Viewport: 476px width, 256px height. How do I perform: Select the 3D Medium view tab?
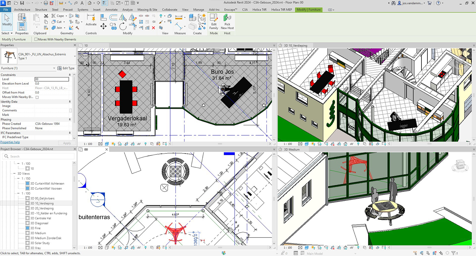point(292,149)
